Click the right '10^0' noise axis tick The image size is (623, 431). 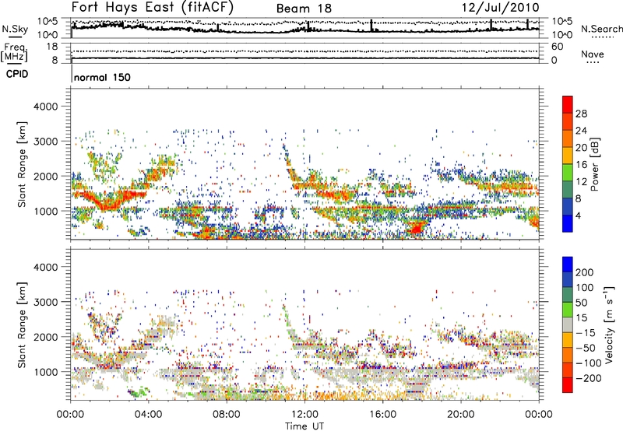(561, 35)
